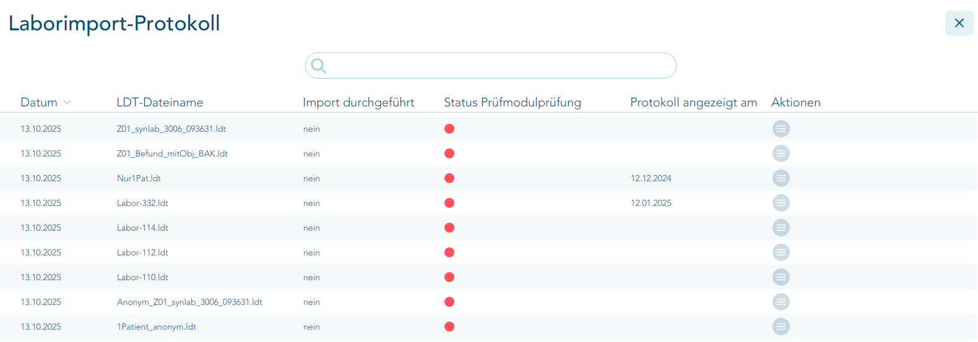Select file name Anonym_Z01_synlab_3006_093631.ldt

tap(189, 302)
